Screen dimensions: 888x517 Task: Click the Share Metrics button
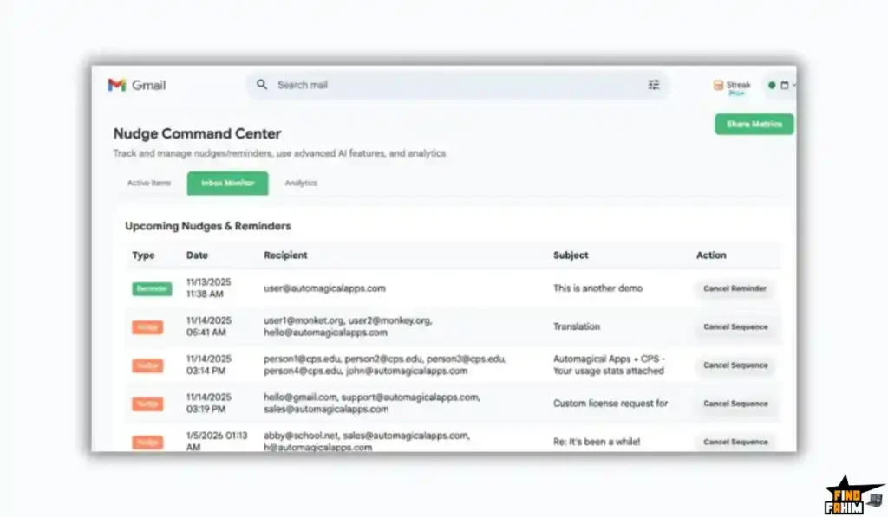[x=754, y=125]
